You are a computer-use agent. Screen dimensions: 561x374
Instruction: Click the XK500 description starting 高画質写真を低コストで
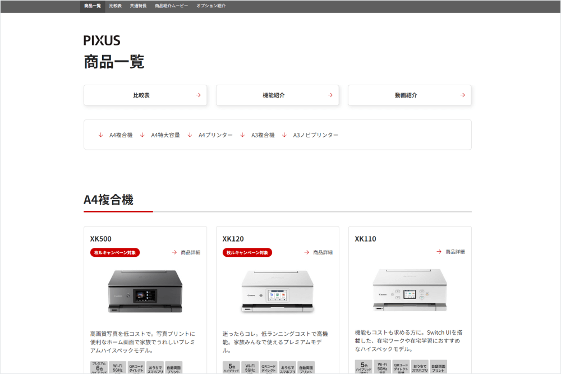142,342
